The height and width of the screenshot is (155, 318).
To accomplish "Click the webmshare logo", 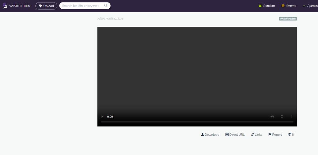I will [16, 6].
